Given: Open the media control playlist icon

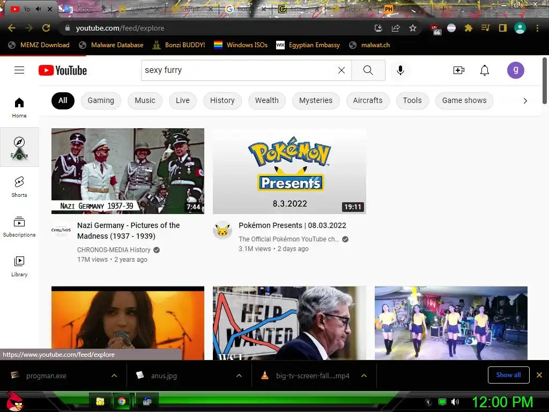Looking at the screenshot, I should pyautogui.click(x=485, y=28).
